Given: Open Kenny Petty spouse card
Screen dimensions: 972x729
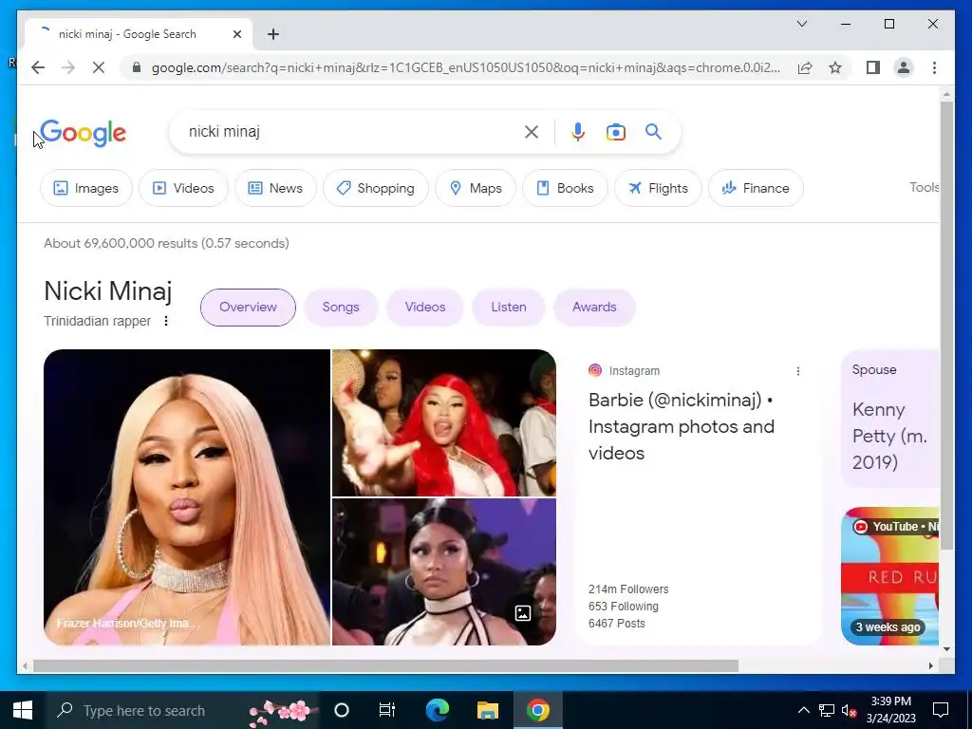Looking at the screenshot, I should (x=889, y=419).
